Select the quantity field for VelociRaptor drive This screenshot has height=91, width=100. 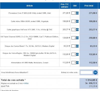(x=74, y=54)
